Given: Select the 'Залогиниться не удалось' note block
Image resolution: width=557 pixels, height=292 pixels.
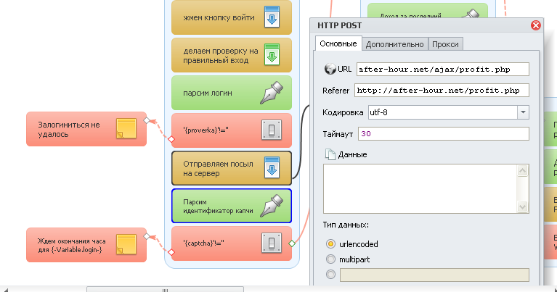Looking at the screenshot, I should click(86, 129).
